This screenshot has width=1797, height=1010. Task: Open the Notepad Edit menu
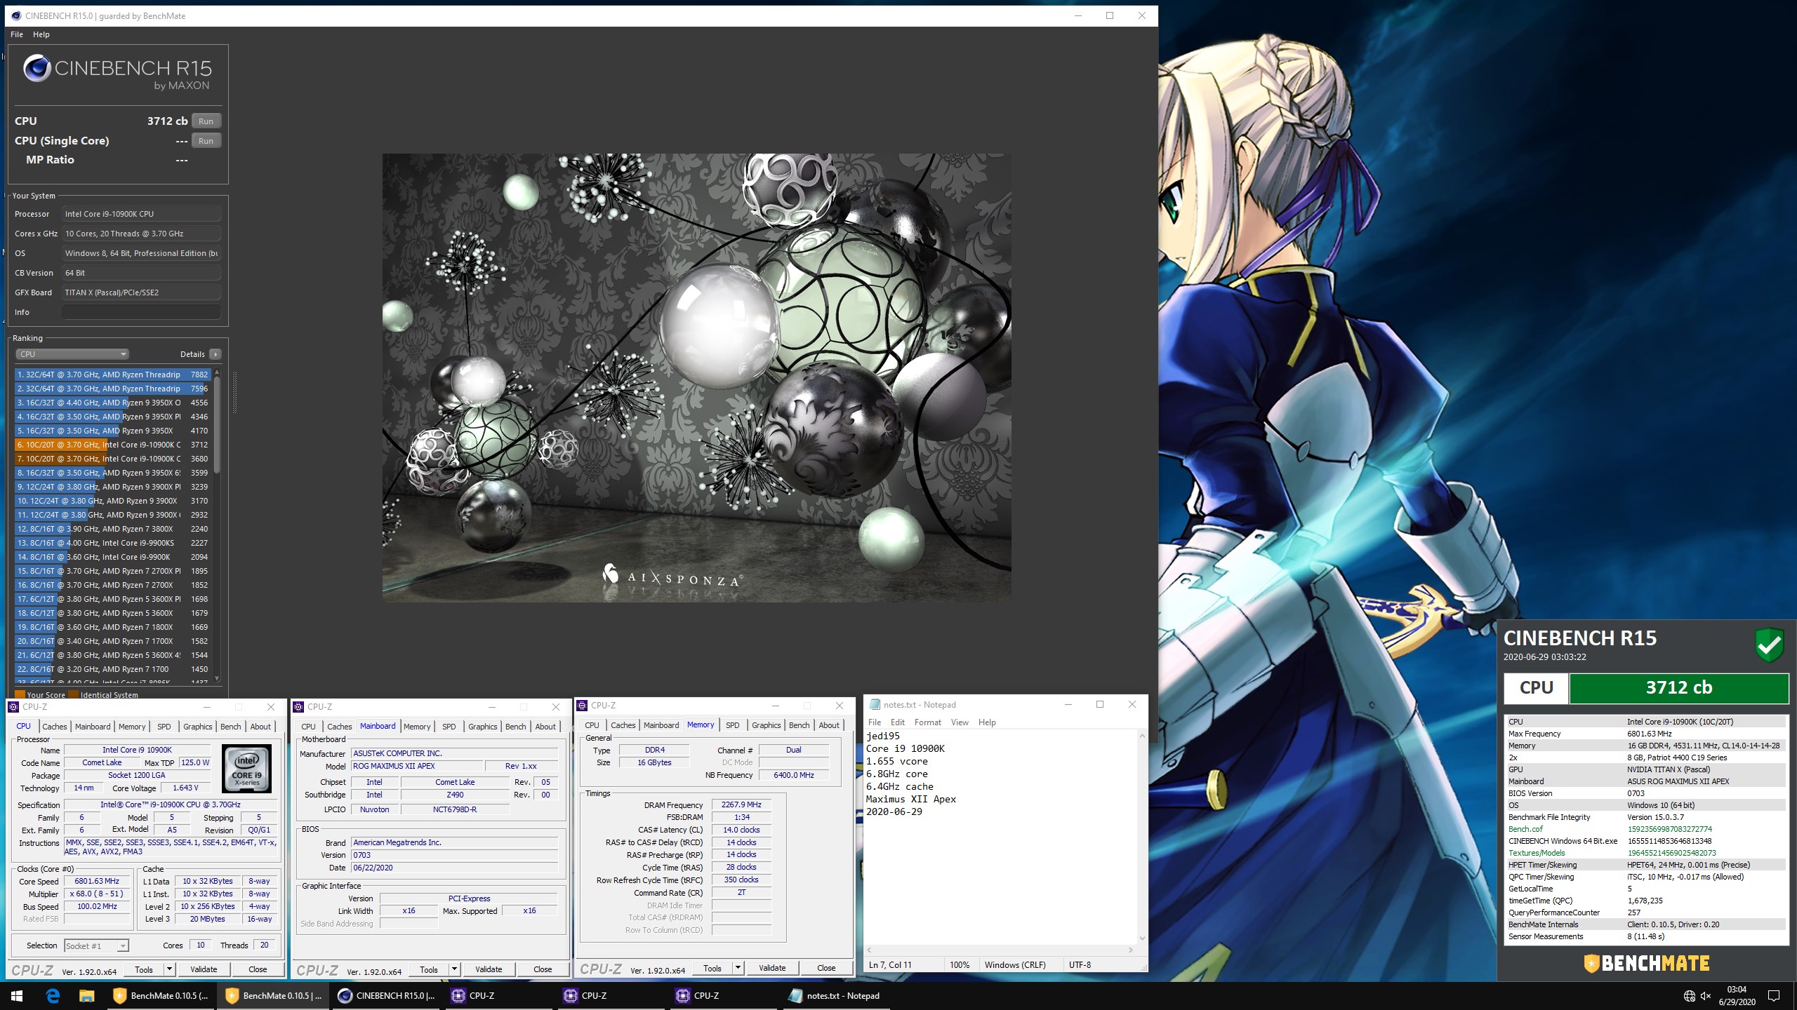(897, 722)
